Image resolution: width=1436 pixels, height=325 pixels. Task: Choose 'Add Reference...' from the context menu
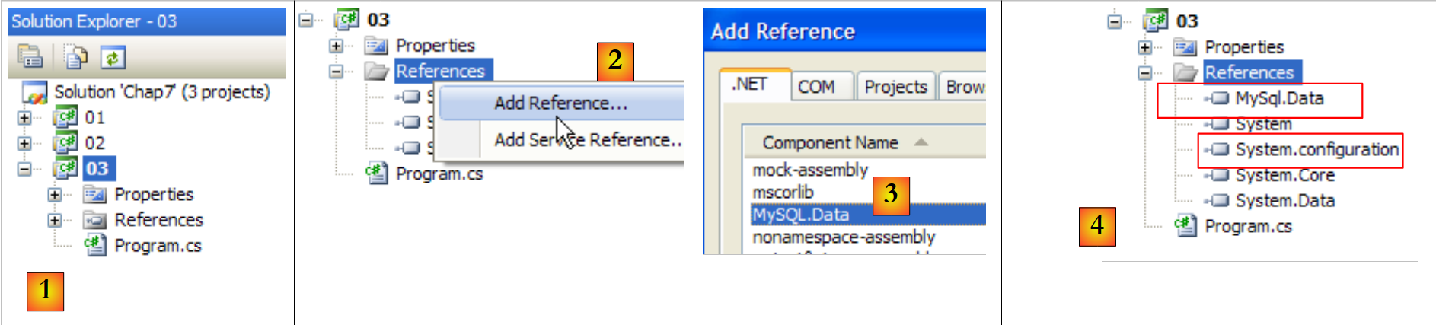pyautogui.click(x=560, y=103)
